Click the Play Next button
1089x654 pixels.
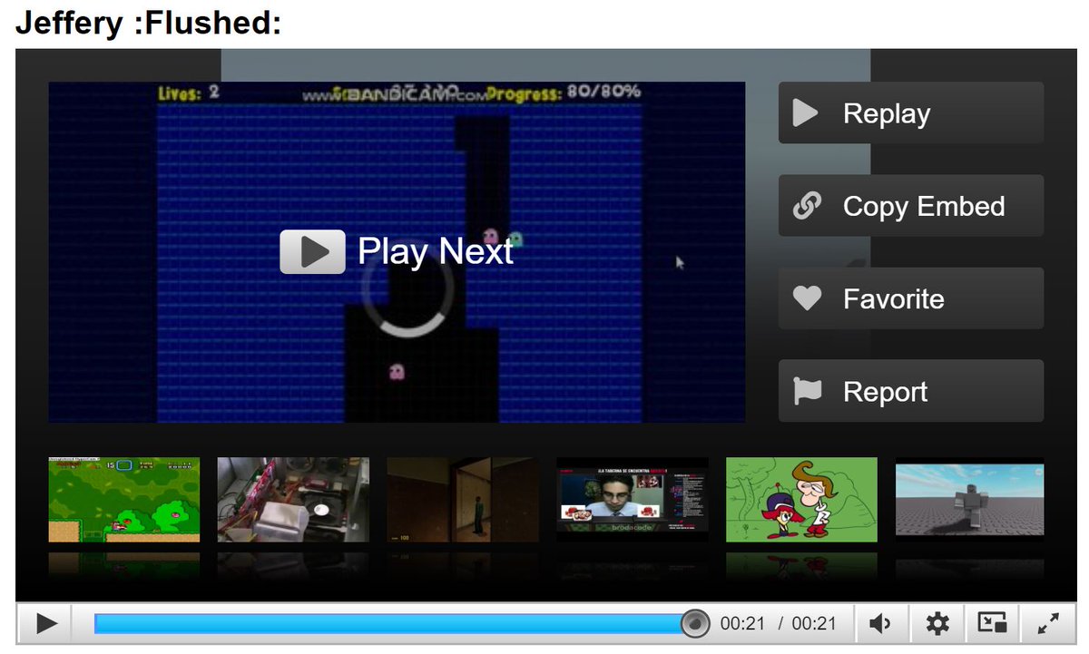click(x=397, y=251)
